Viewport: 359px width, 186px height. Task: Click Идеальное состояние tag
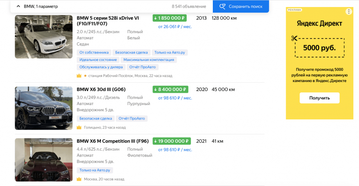pos(98,60)
